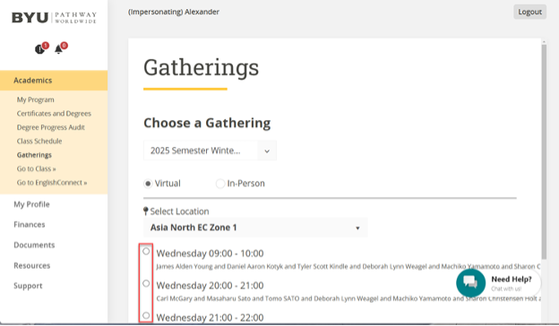Open Finances in the sidebar
Image resolution: width=559 pixels, height=326 pixels.
pos(30,225)
